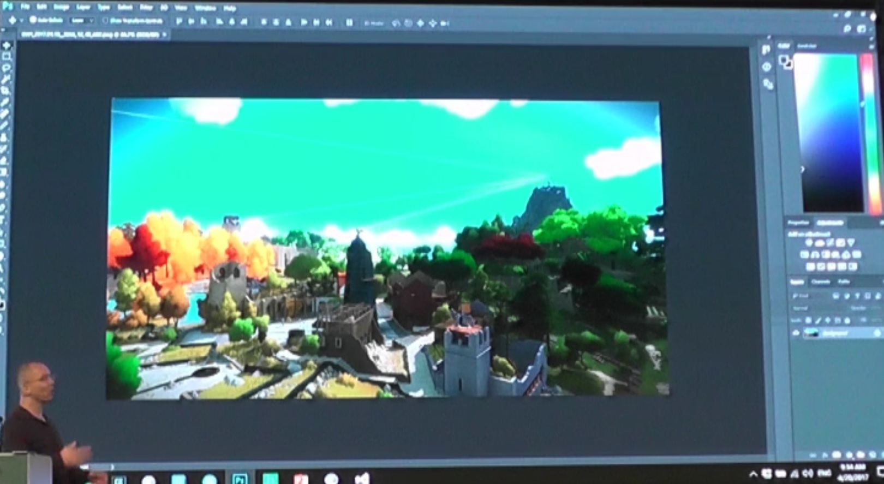The width and height of the screenshot is (884, 484).
Task: Add a Color Balance adjustment
Action: coord(815,255)
